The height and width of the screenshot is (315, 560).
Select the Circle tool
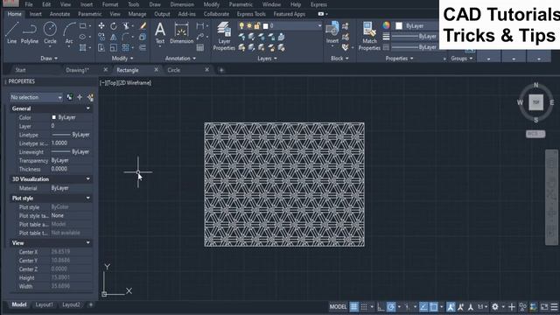(x=50, y=33)
